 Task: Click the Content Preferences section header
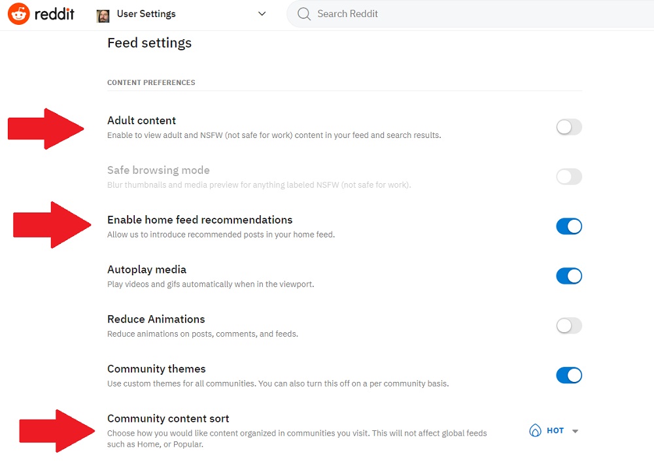click(150, 82)
